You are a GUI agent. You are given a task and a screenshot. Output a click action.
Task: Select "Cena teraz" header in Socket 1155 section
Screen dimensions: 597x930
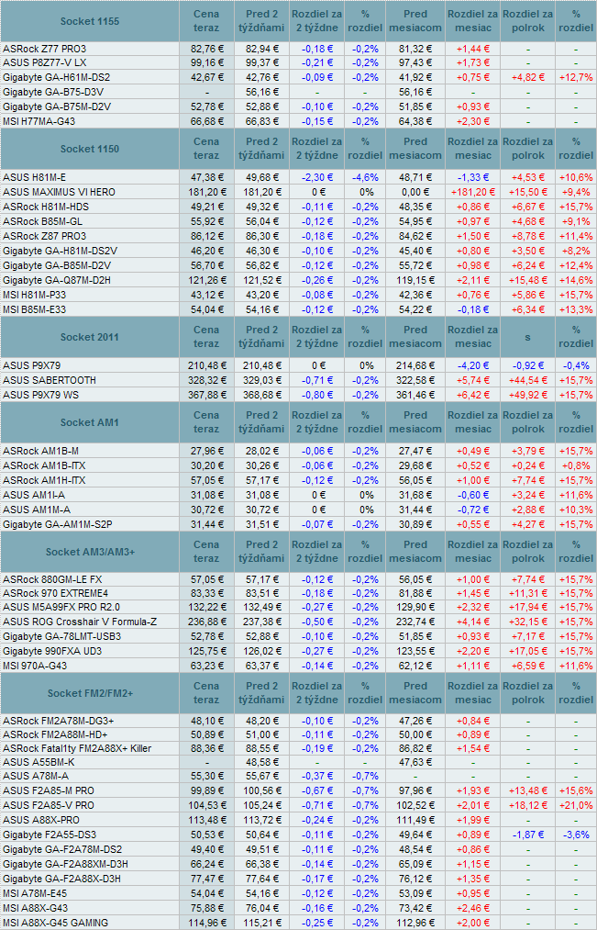[x=206, y=21]
